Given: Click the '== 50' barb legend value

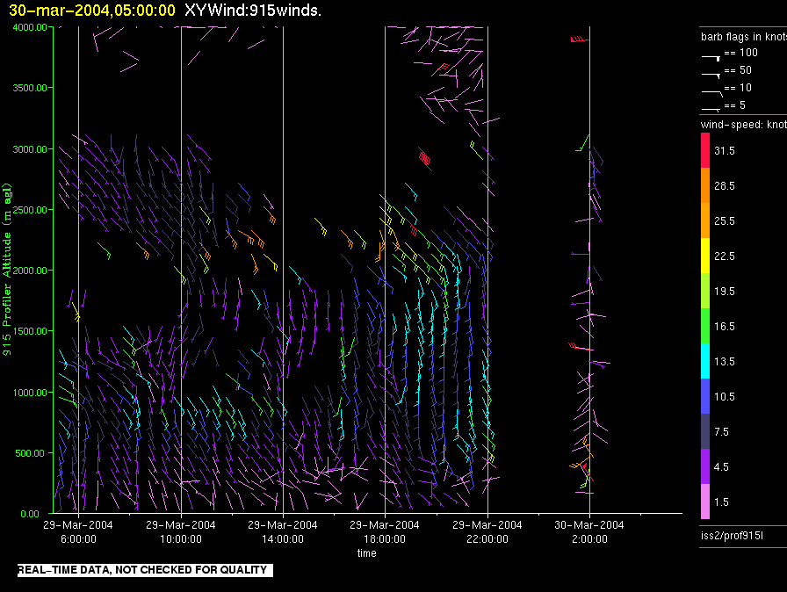Looking at the screenshot, I should [738, 70].
